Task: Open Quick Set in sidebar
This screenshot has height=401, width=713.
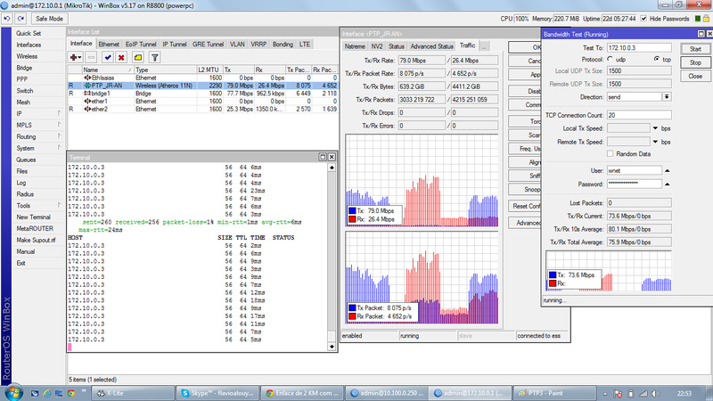Action: pyautogui.click(x=29, y=33)
